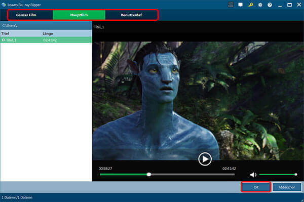This screenshot has width=304, height=202.
Task: Click the C:\Users\ path bar
Action: [46, 25]
